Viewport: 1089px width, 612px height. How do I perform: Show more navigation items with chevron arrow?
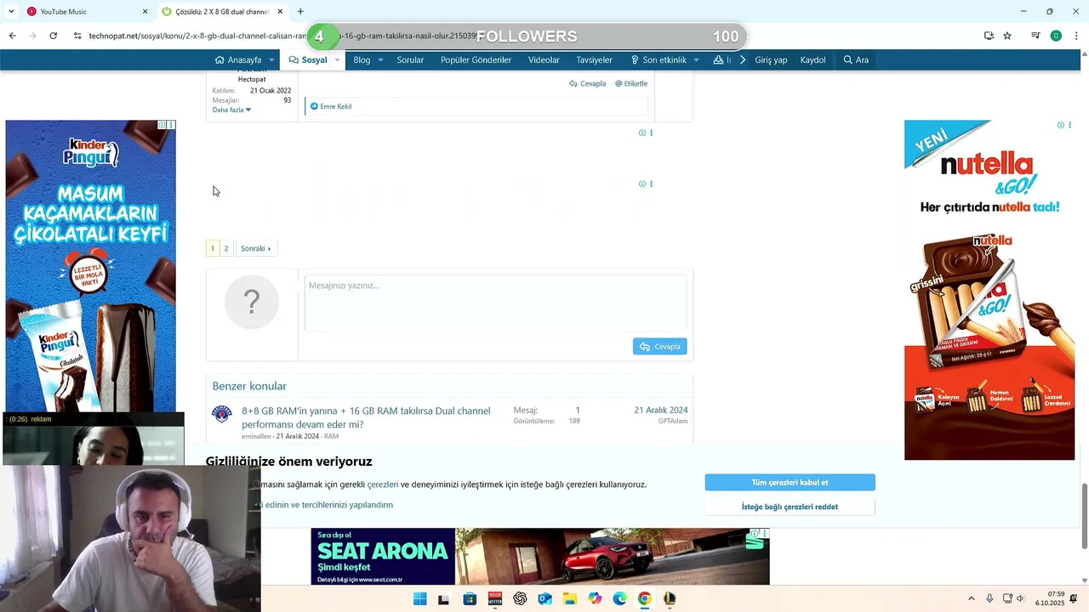(x=743, y=59)
